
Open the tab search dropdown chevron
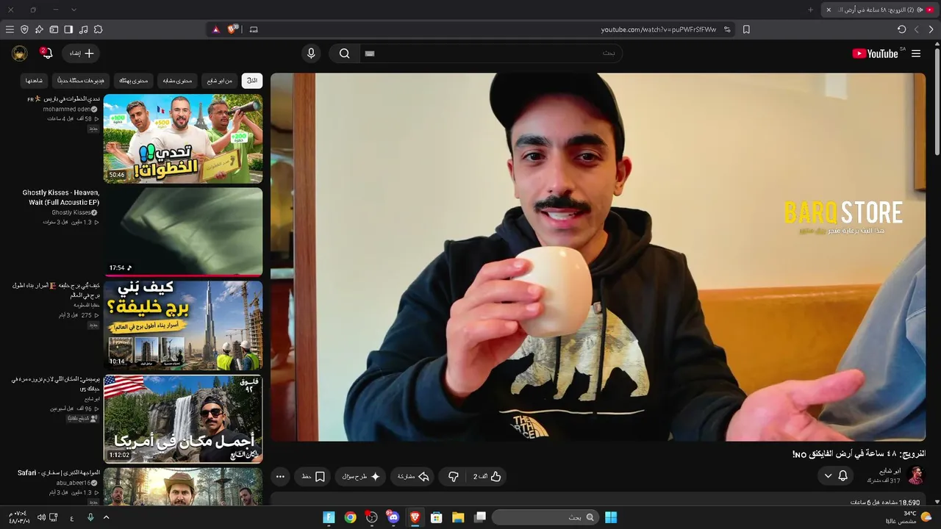coord(74,10)
